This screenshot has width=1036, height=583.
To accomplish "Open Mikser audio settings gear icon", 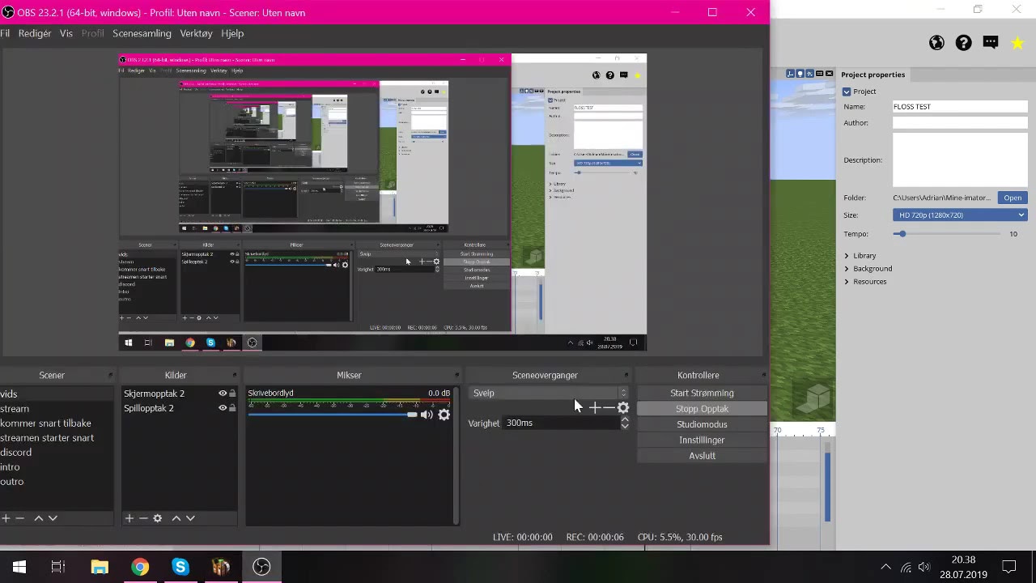I will tap(444, 415).
